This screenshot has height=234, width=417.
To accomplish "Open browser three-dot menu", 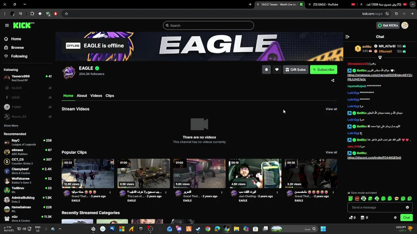I will pos(5,14).
